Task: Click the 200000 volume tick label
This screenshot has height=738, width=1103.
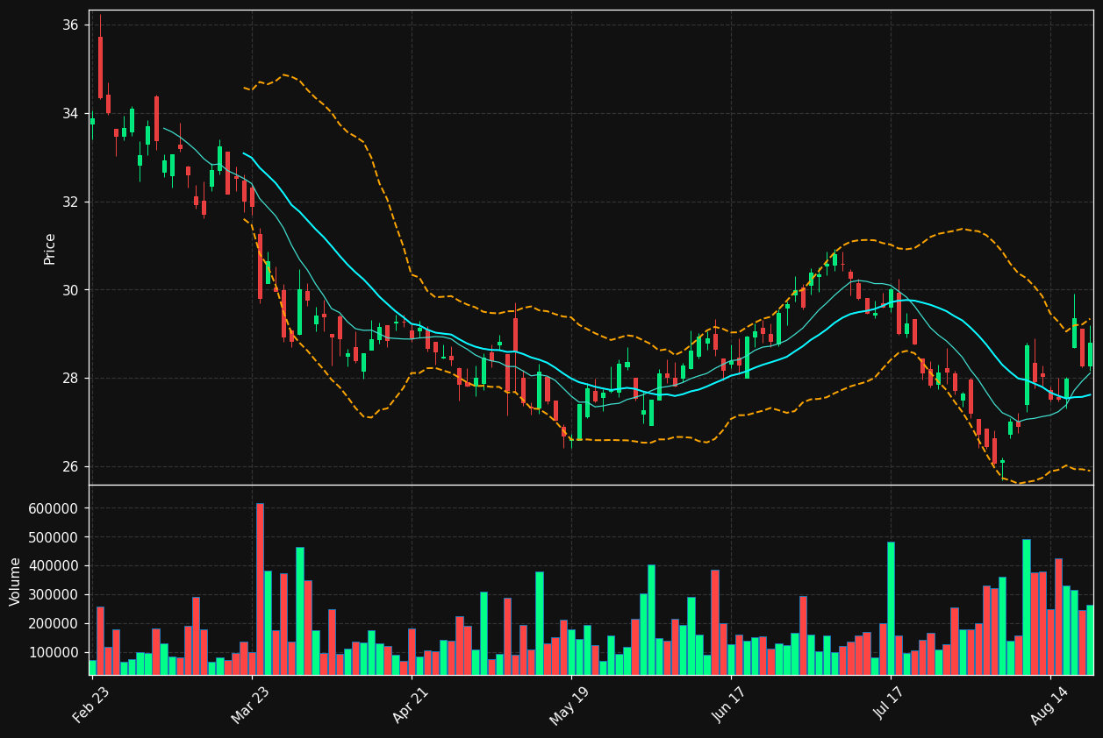Action: point(54,624)
